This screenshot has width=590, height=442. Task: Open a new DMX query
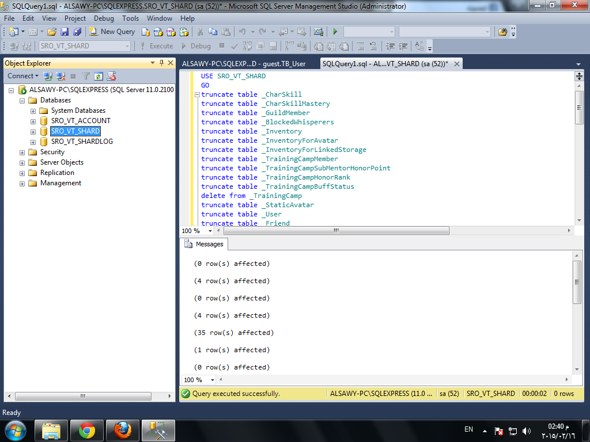(171, 32)
